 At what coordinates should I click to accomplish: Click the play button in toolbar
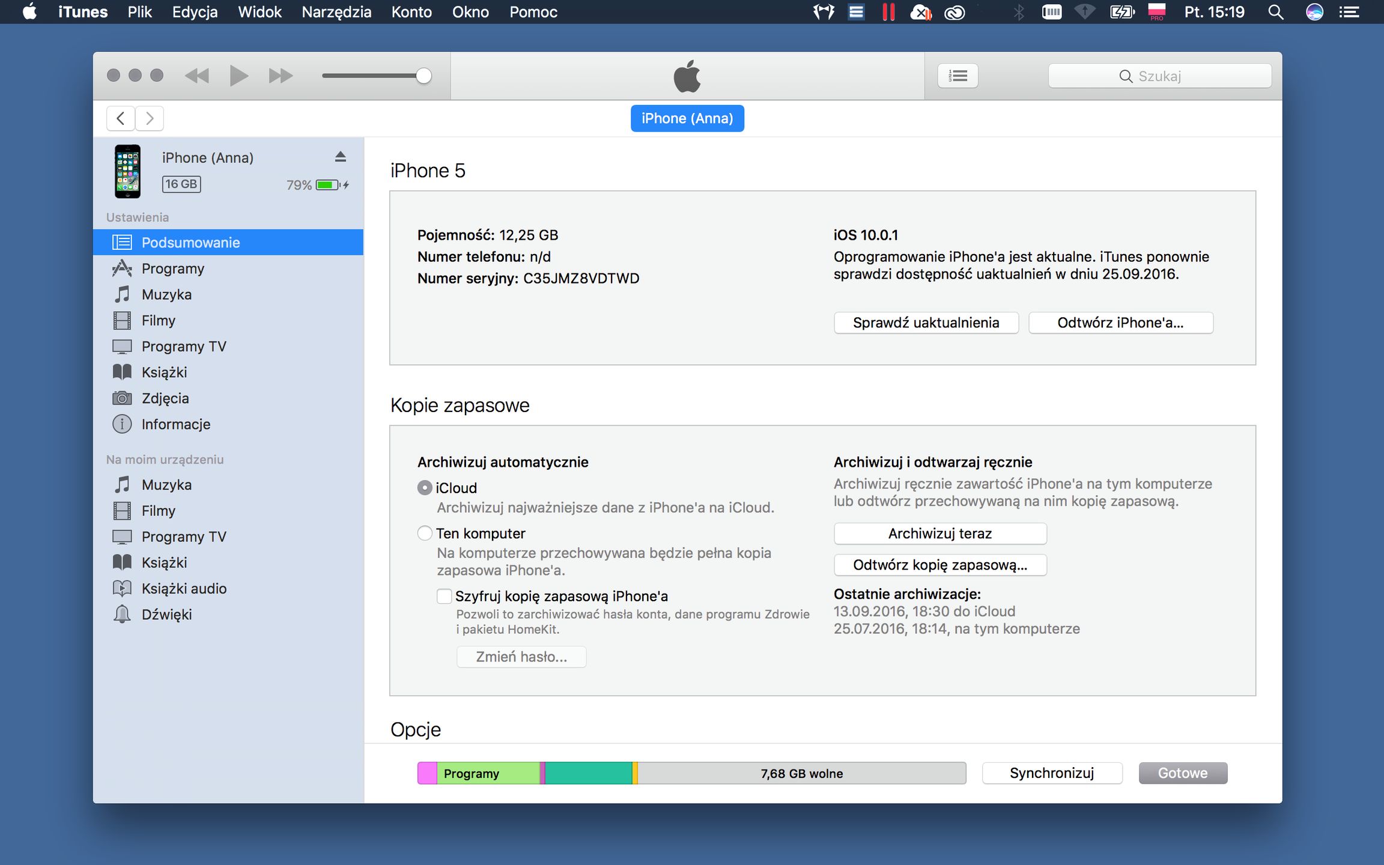point(238,76)
